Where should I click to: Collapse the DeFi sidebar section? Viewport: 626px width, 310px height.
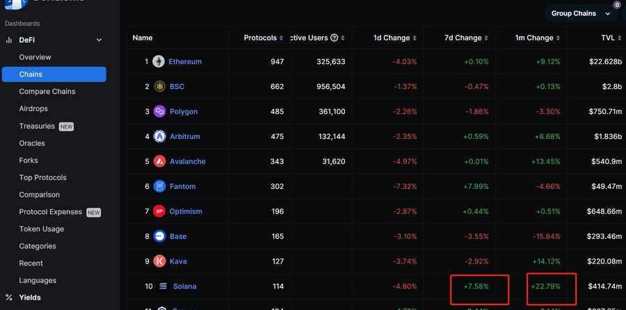coord(99,40)
